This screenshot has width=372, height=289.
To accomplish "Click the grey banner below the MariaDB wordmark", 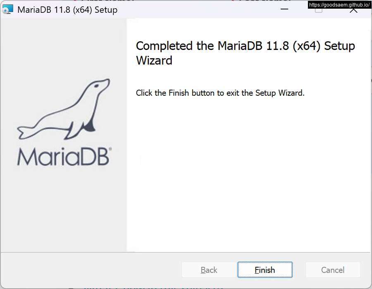I will 64,208.
